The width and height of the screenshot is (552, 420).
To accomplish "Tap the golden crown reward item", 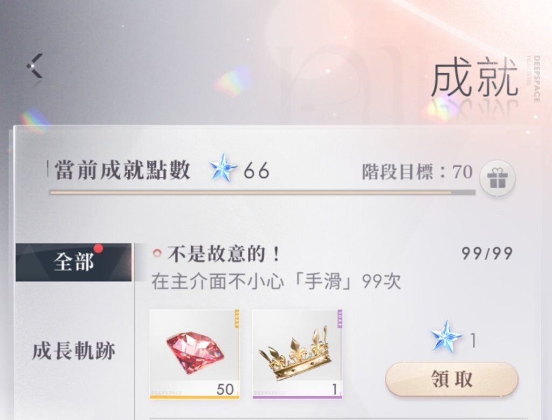I will pyautogui.click(x=297, y=354).
